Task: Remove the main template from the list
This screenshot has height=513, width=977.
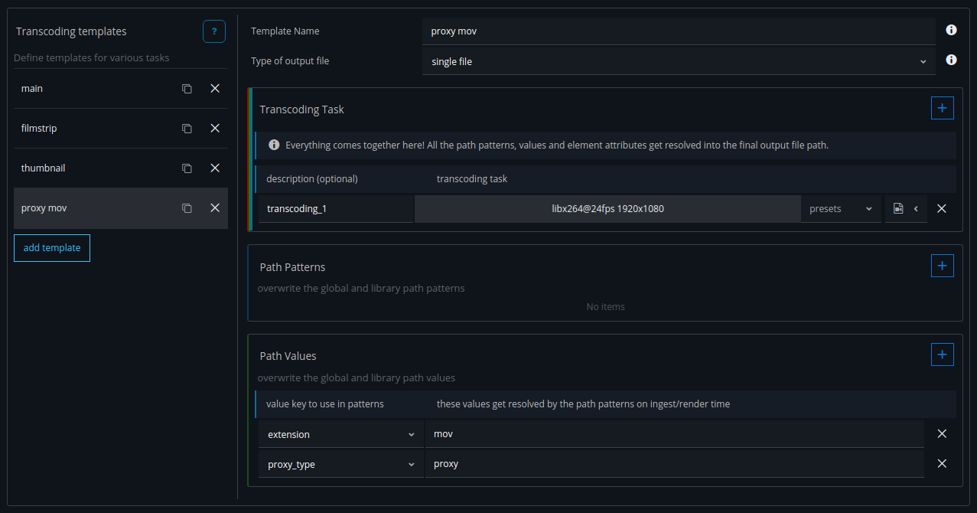Action: click(215, 89)
